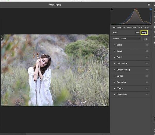Click inside the histogram graph
155x135 pixels.
point(131,17)
